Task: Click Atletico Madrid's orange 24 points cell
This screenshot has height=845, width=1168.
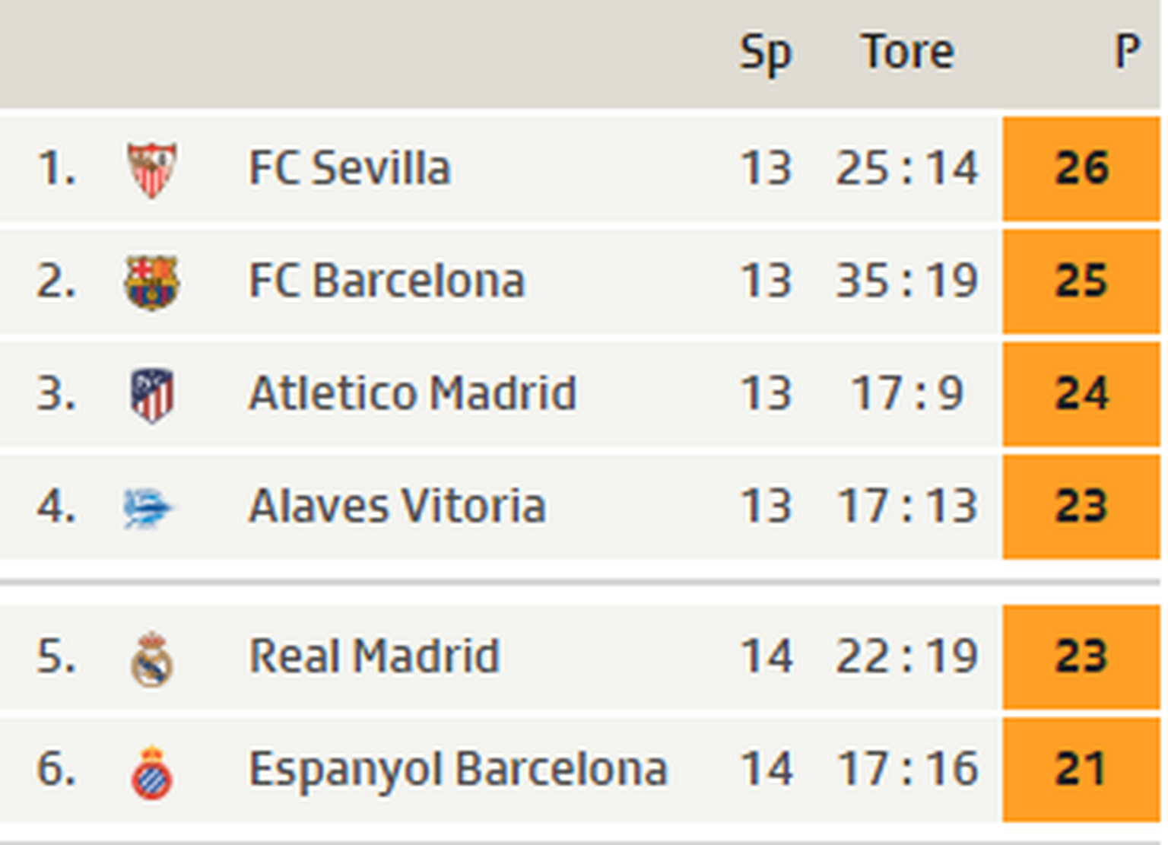Action: [x=1081, y=393]
